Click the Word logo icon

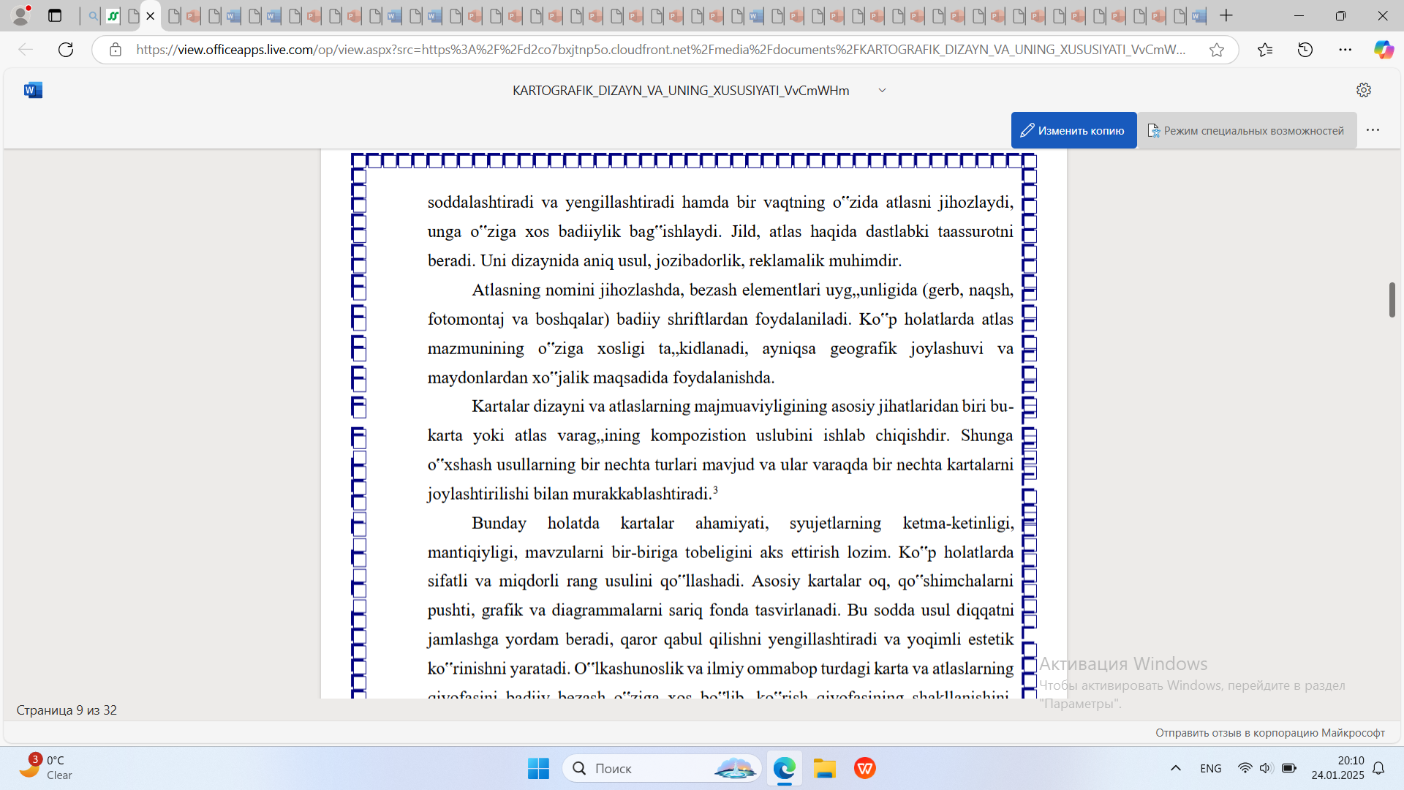click(33, 90)
